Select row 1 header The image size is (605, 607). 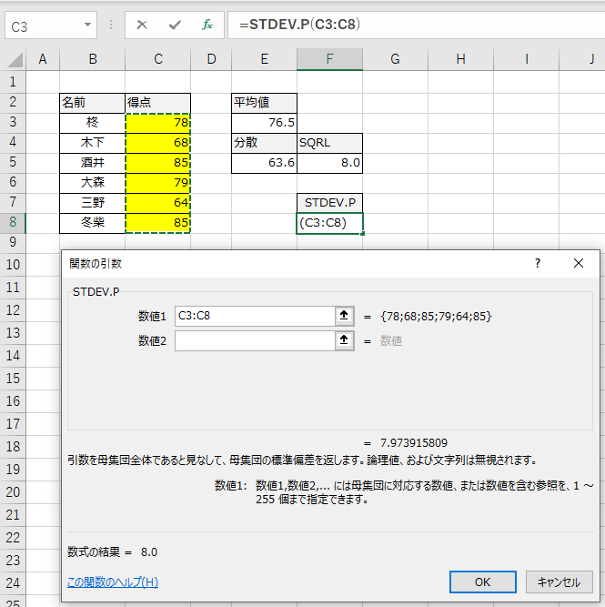(13, 82)
